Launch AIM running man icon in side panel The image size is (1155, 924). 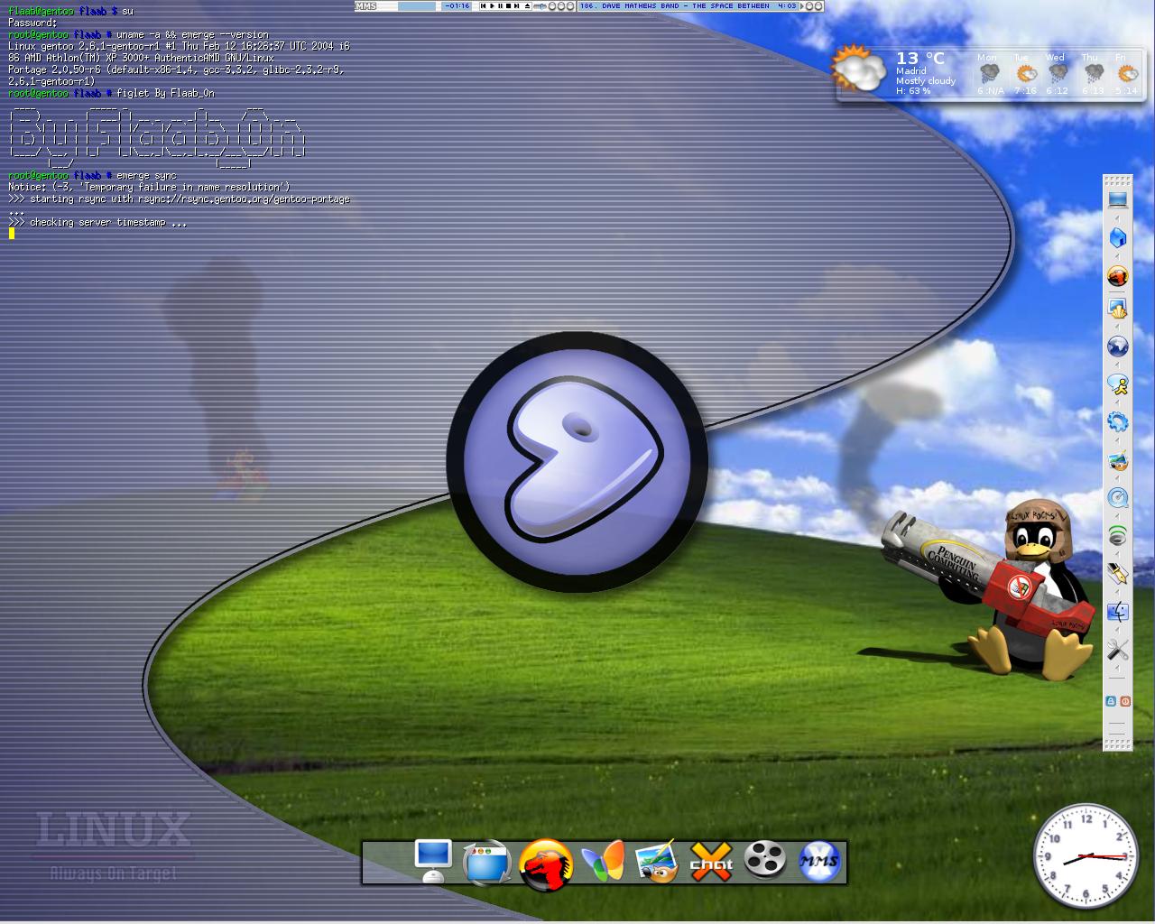(x=1118, y=384)
